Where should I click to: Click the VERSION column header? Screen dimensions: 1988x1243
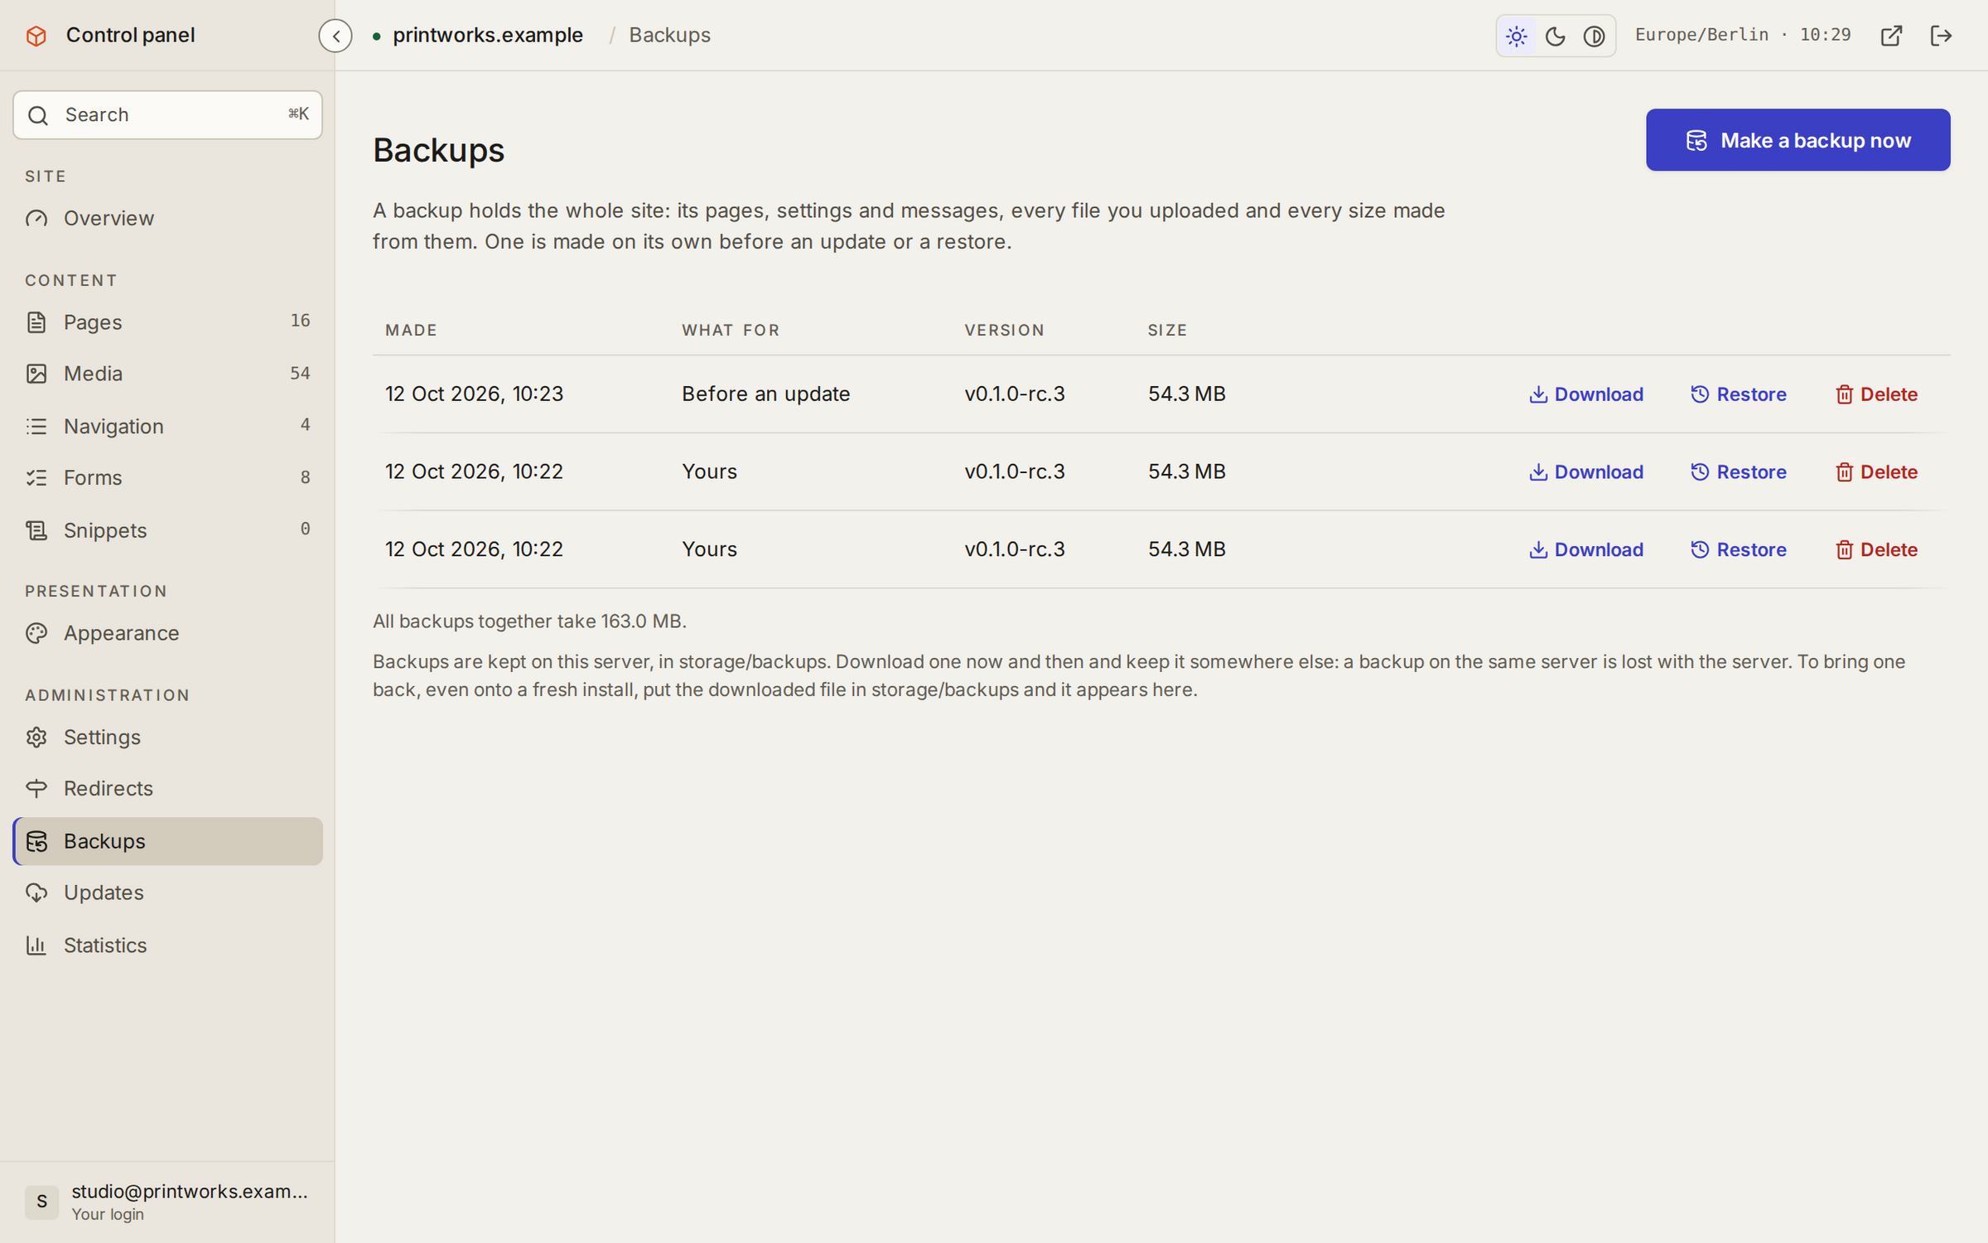(x=1004, y=330)
